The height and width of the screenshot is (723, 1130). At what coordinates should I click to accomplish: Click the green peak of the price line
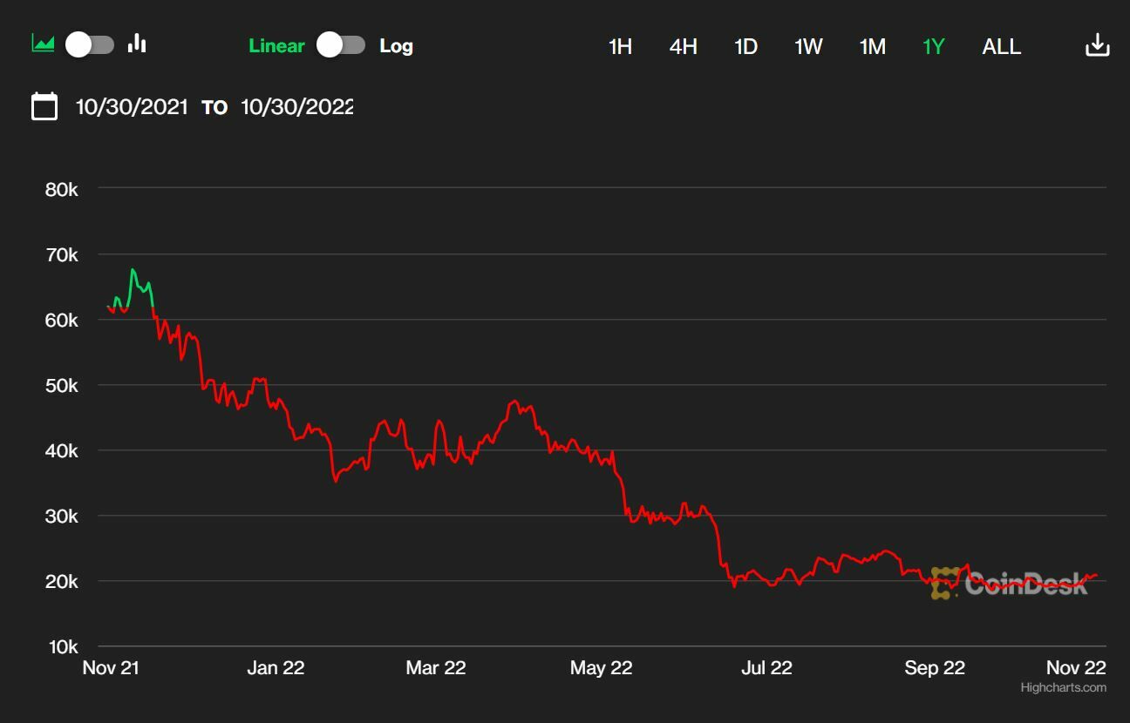click(133, 270)
